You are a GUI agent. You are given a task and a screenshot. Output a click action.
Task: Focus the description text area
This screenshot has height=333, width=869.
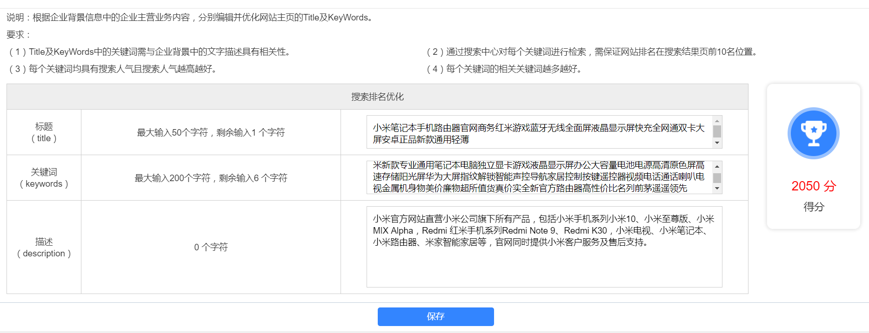click(544, 247)
